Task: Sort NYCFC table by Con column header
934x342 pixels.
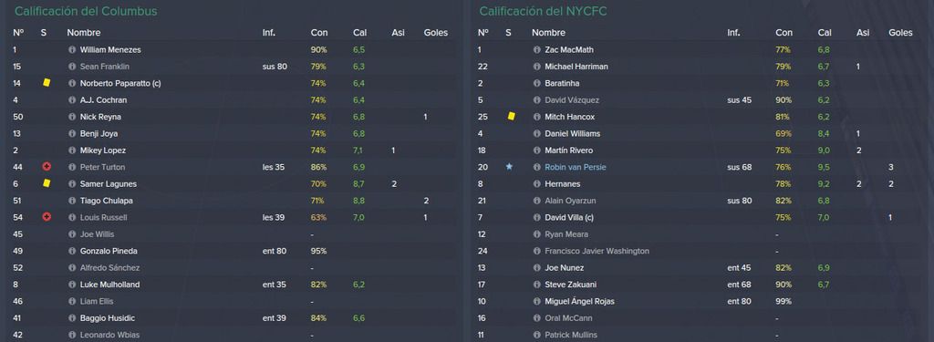Action: point(784,33)
